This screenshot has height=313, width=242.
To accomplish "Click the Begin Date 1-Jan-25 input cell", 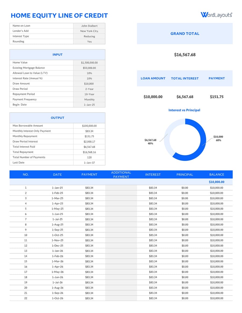I will click(89, 105).
